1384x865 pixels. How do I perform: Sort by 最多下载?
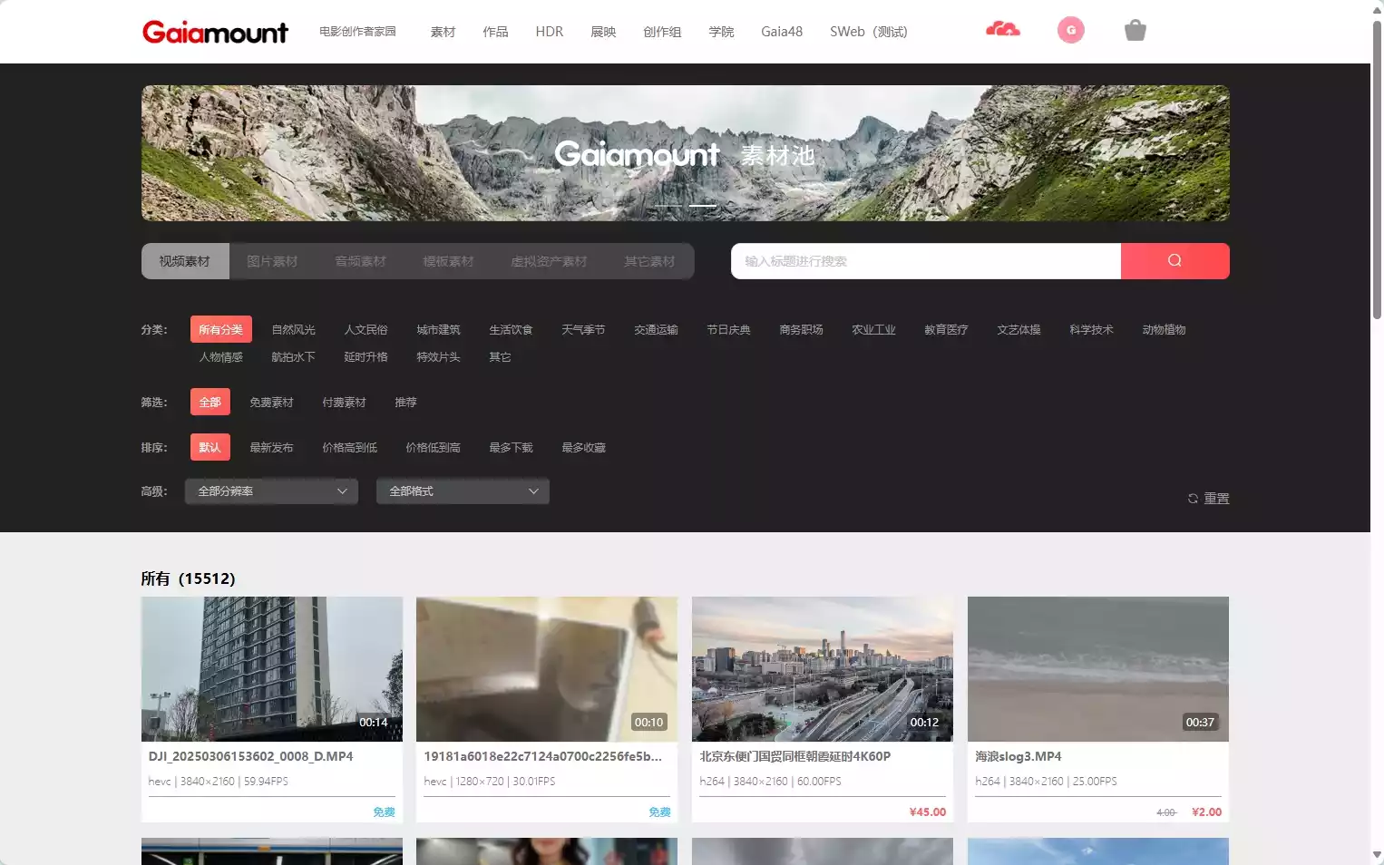point(512,447)
